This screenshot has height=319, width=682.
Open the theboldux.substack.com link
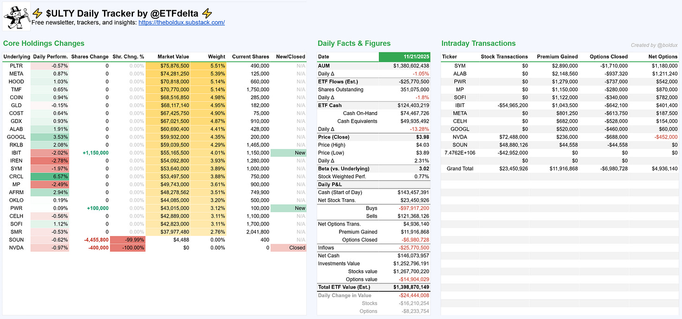tap(182, 22)
